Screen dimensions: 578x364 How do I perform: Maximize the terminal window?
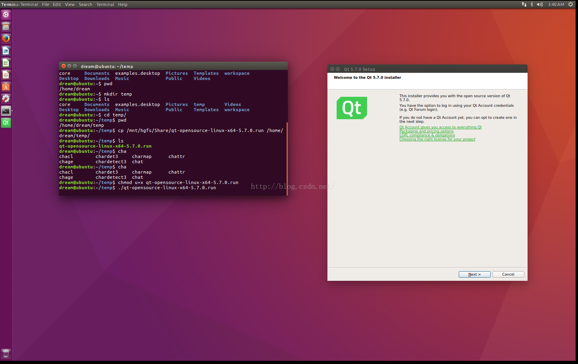[x=75, y=66]
